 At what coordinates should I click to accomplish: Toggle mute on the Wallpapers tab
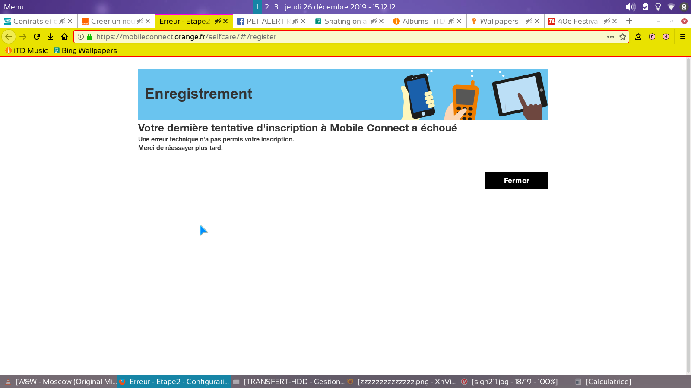(529, 21)
